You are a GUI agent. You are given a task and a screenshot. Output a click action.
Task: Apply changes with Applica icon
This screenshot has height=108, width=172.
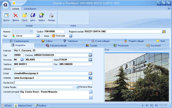(x=42, y=15)
